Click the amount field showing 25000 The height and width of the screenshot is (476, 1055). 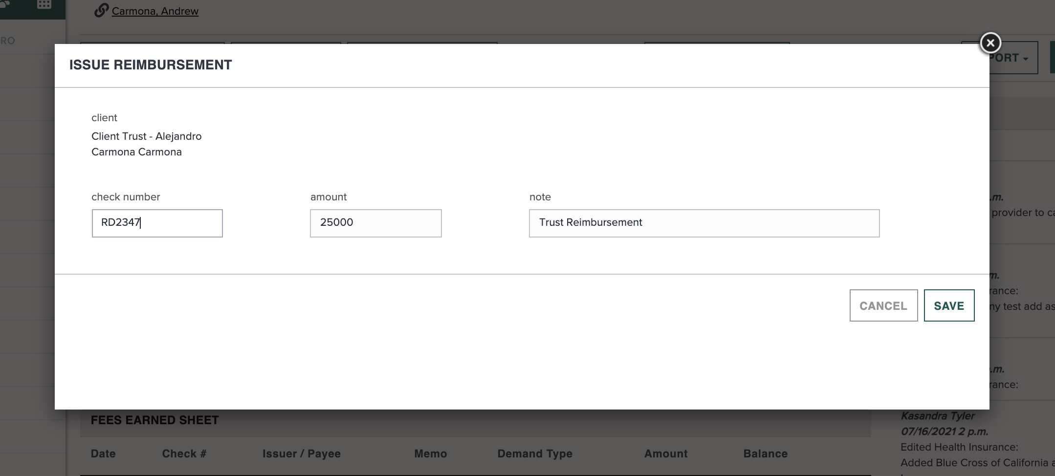(x=375, y=223)
